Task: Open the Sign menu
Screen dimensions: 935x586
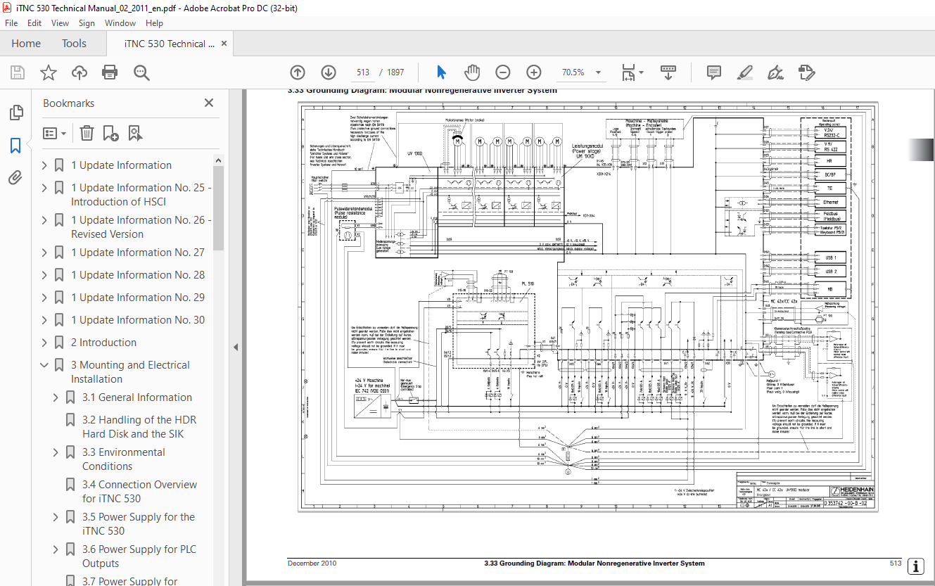Action: click(87, 23)
